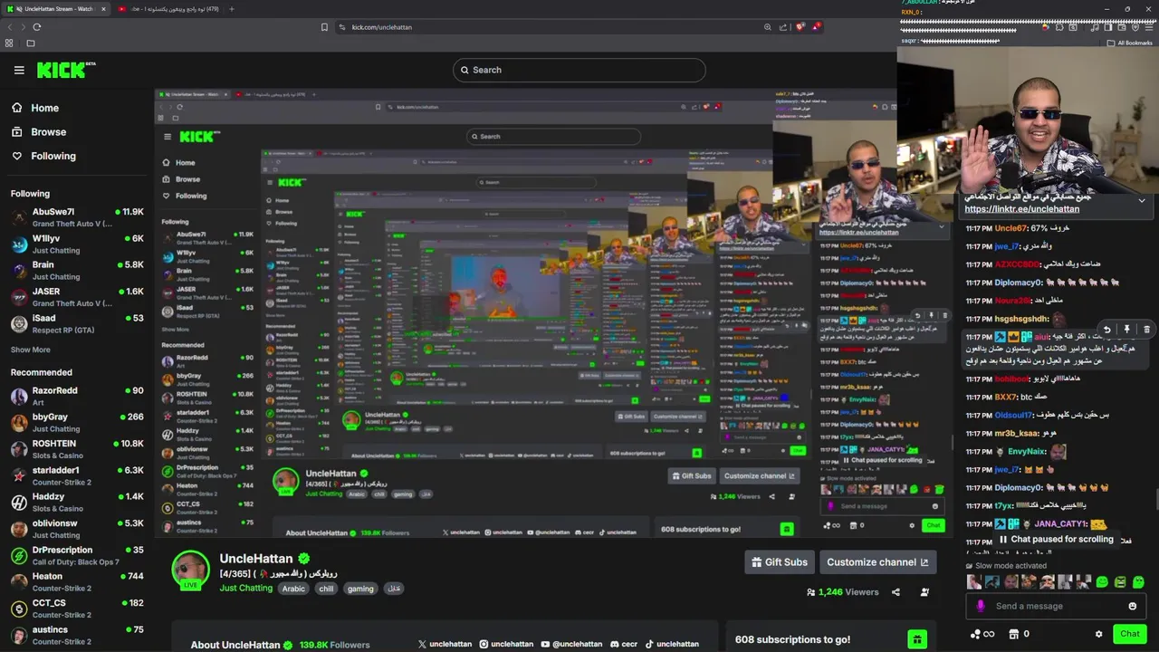Open oblivionsw recommended channel
1159x652 pixels.
tap(77, 529)
